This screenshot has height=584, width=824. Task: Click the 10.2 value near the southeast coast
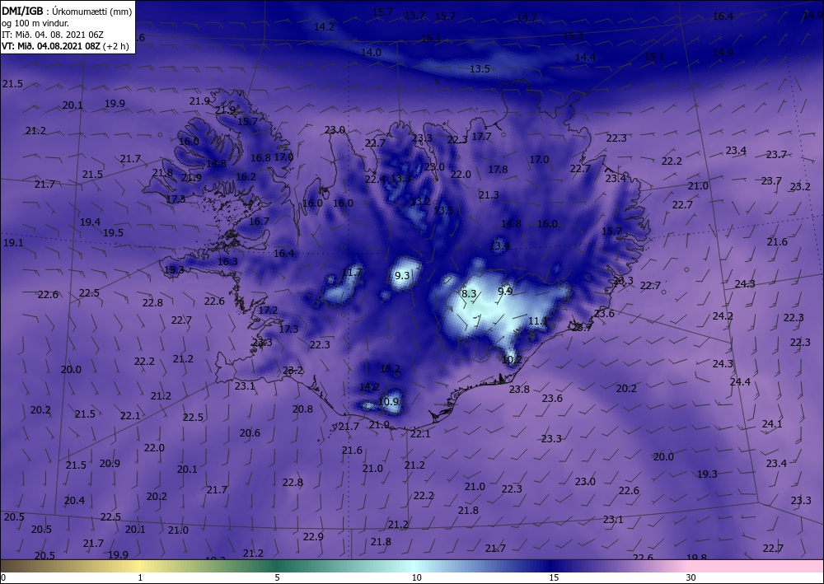point(512,360)
